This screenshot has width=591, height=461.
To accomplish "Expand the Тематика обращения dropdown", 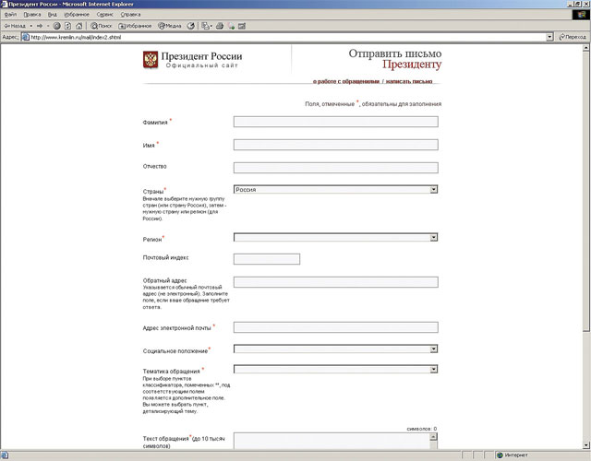I will (x=336, y=369).
